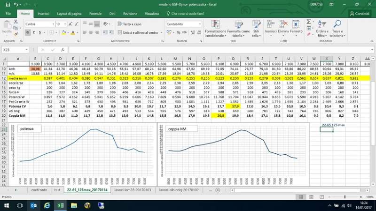Click the increase decimal places icon
The width and height of the screenshot is (376, 211).
tap(193, 32)
